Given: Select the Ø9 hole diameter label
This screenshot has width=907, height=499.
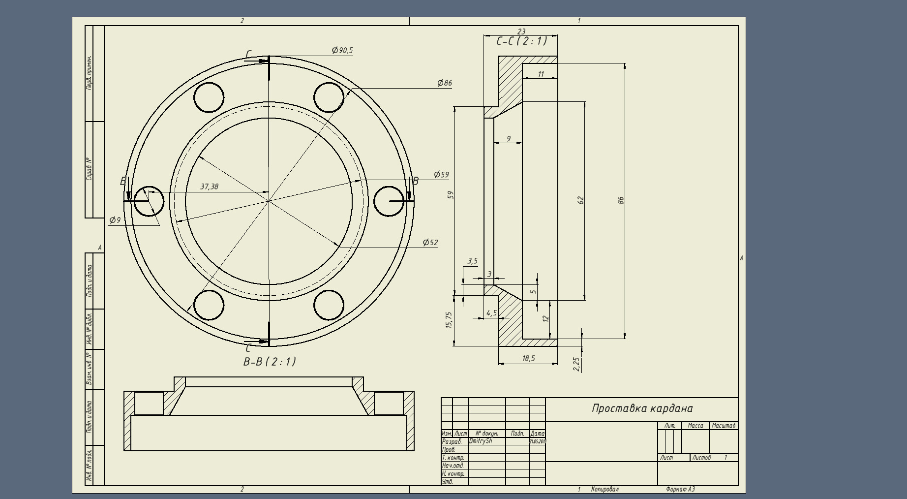Looking at the screenshot, I should (115, 220).
